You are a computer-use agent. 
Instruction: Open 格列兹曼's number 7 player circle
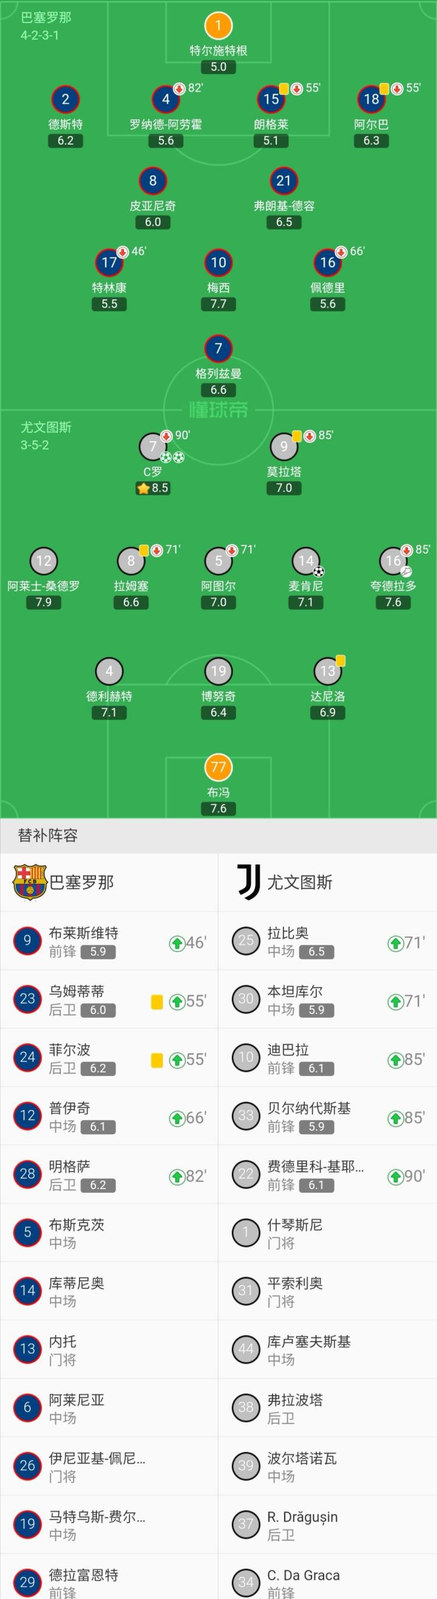(x=218, y=348)
